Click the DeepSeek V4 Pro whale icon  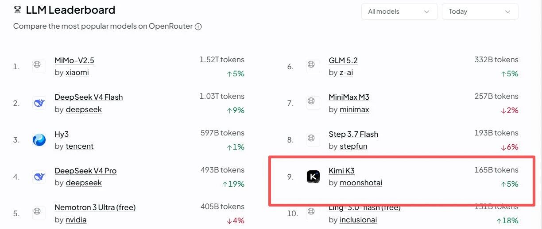point(39,177)
